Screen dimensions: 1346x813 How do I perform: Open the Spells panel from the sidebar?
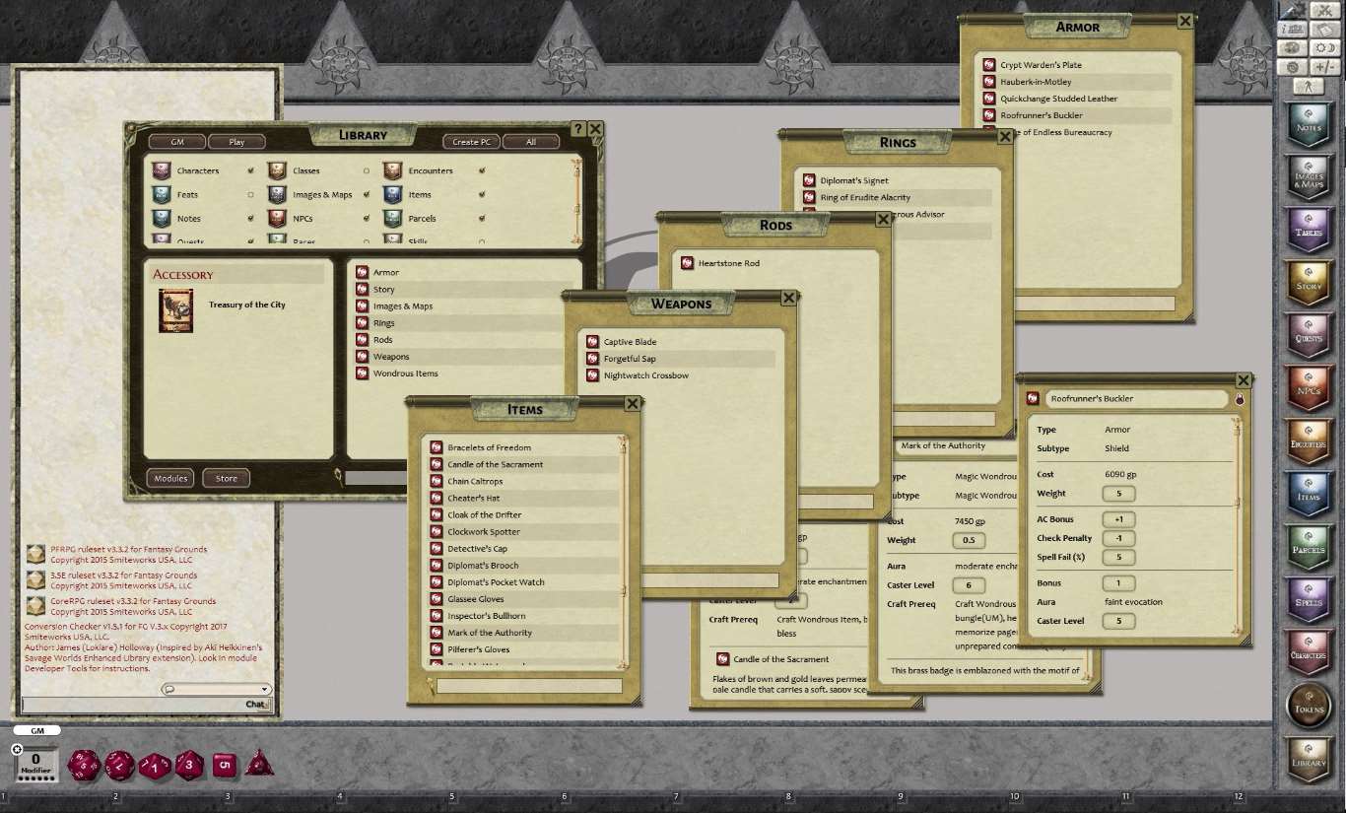1309,599
